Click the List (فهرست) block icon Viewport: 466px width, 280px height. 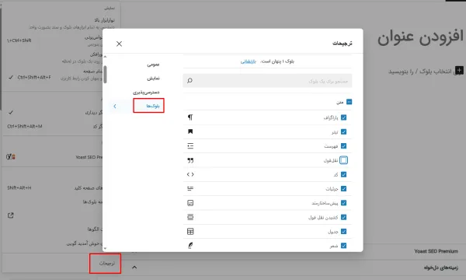190,145
